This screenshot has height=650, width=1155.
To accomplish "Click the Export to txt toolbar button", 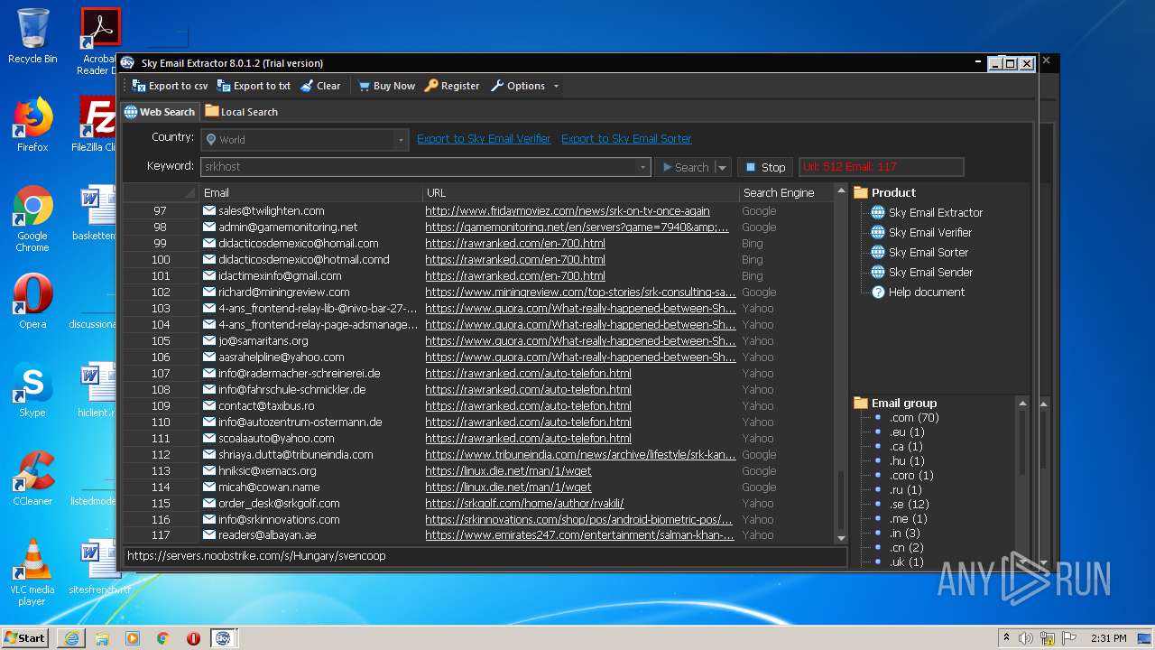I will 254,86.
